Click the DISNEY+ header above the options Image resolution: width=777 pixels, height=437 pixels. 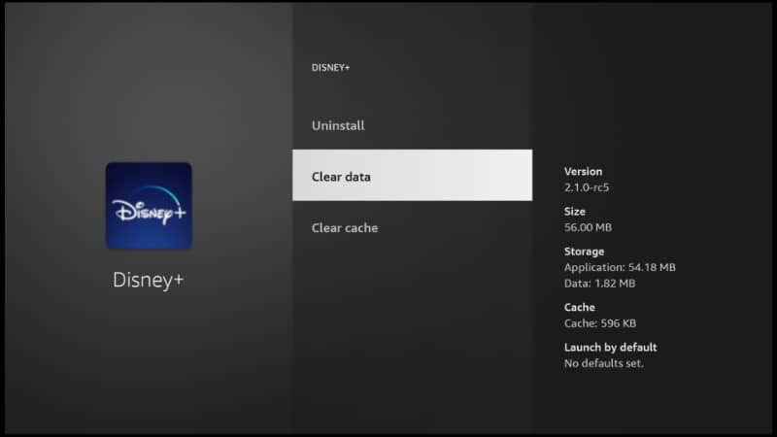(x=330, y=68)
